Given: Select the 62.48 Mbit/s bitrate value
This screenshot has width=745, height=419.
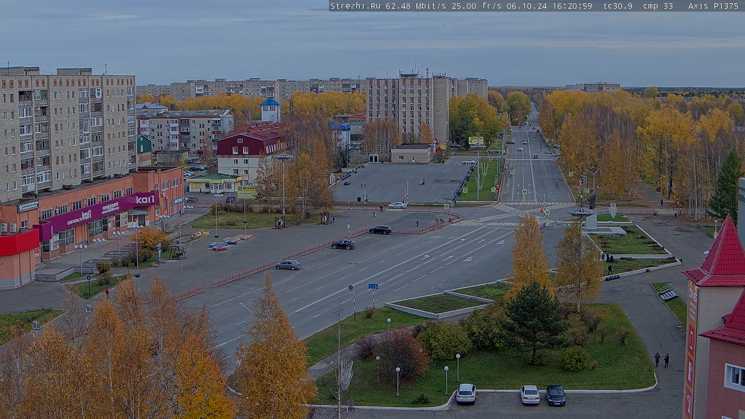Looking at the screenshot, I should (417, 6).
